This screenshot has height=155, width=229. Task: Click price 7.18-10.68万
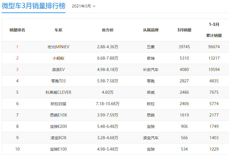[108, 104]
